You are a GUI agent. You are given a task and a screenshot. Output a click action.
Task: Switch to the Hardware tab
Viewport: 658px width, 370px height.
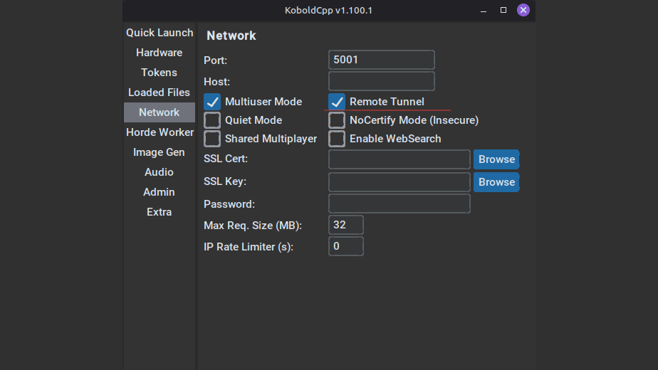point(160,53)
